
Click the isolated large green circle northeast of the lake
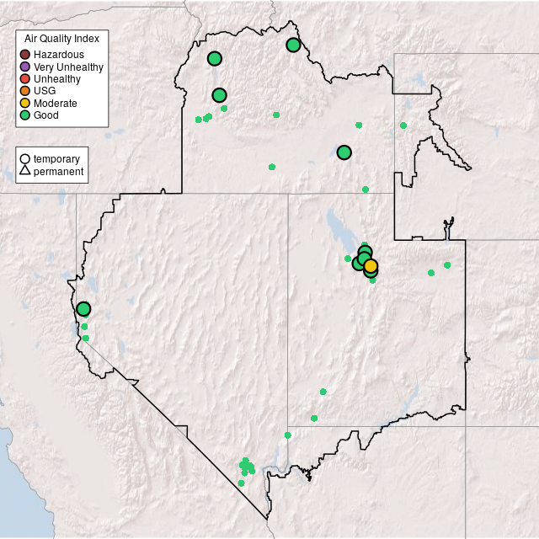344,152
